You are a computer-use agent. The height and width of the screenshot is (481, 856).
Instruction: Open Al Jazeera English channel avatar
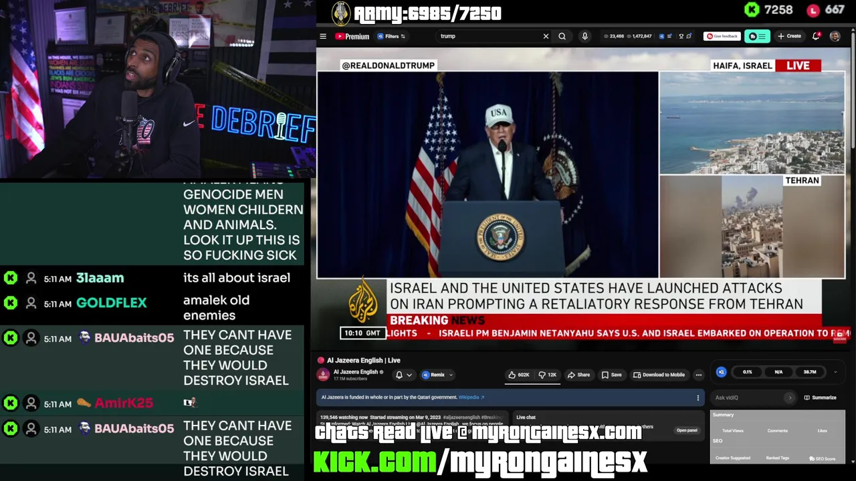tap(323, 375)
